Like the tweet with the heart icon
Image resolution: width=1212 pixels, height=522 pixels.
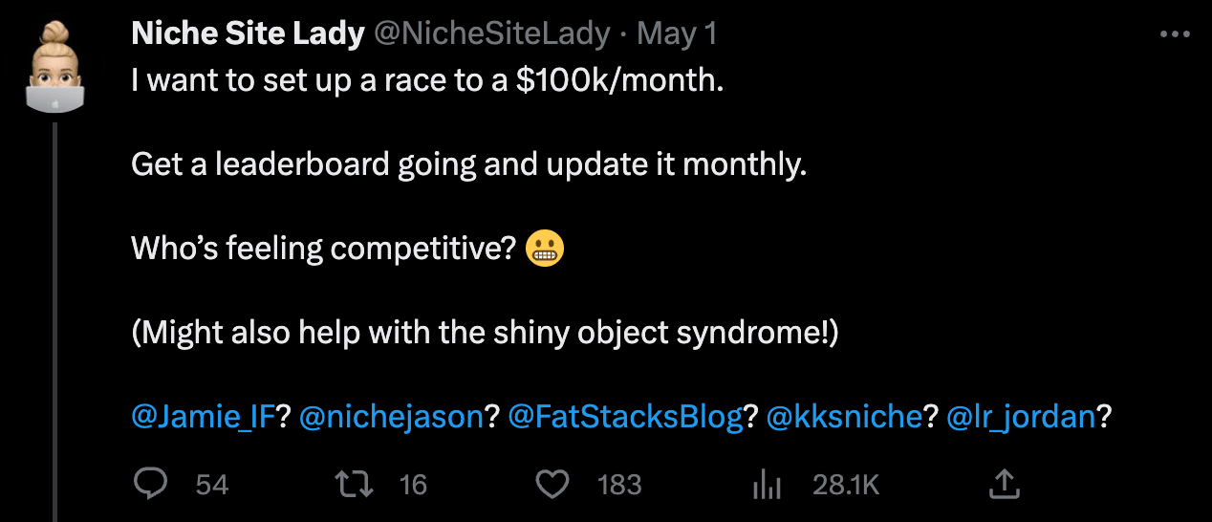552,485
